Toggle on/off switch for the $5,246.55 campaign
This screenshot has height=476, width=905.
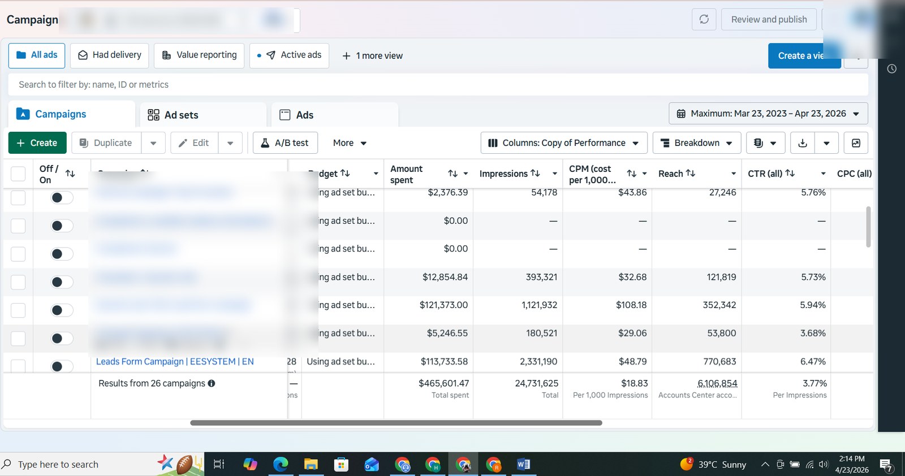point(62,339)
